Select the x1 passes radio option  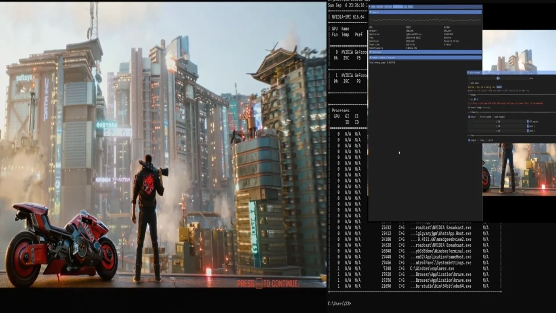pyautogui.click(x=469, y=99)
